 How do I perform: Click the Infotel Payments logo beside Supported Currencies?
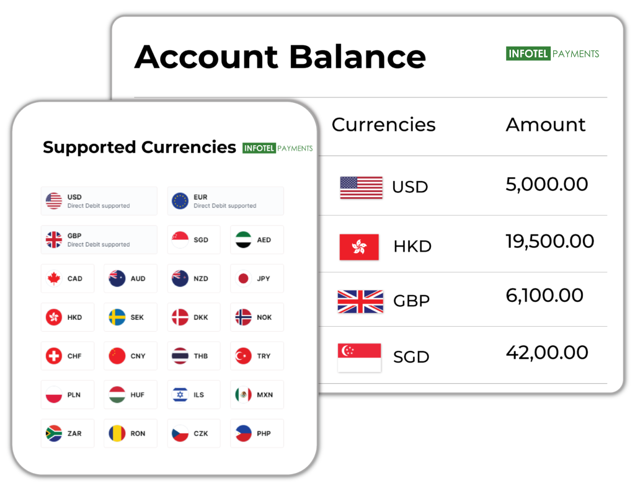click(x=277, y=148)
